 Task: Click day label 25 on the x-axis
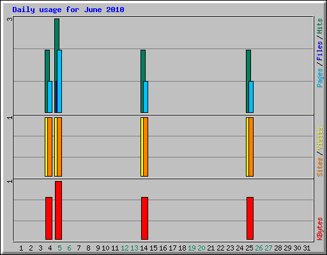point(249,248)
